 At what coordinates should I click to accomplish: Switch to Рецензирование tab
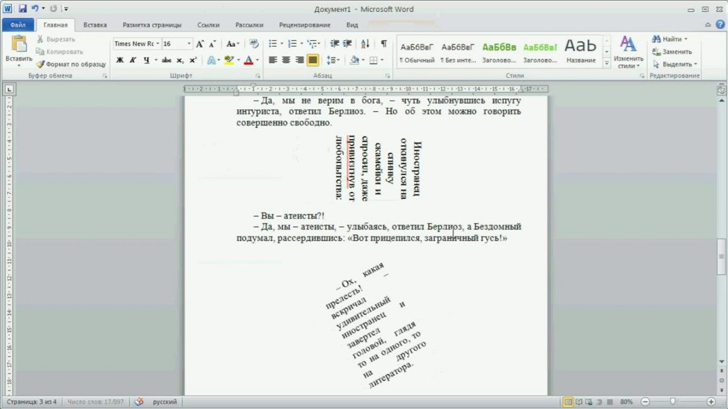305,25
